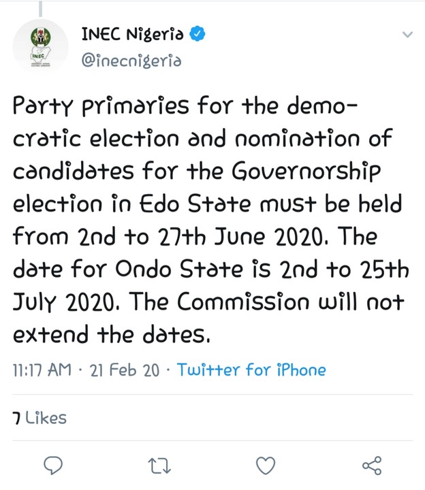The height and width of the screenshot is (490, 425).
Task: Open the INEC profile picture
Action: click(42, 48)
